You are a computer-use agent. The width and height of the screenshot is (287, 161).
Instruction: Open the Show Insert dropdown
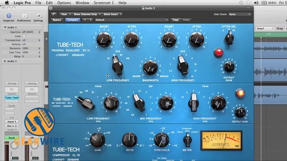click(113, 14)
